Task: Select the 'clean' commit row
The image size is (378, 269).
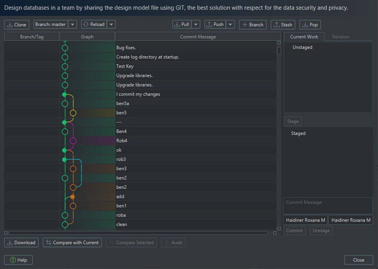Action: click(140, 224)
